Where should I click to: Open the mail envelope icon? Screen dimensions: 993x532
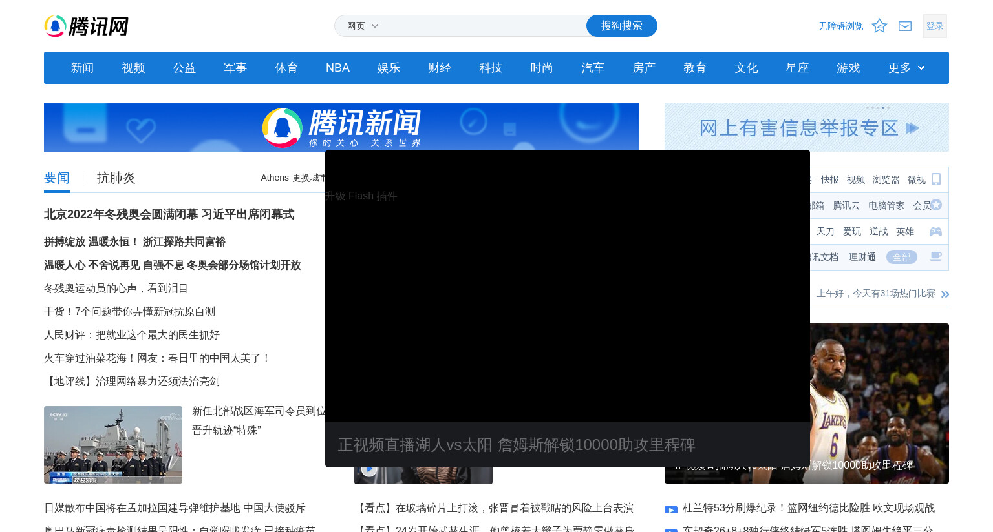point(905,26)
